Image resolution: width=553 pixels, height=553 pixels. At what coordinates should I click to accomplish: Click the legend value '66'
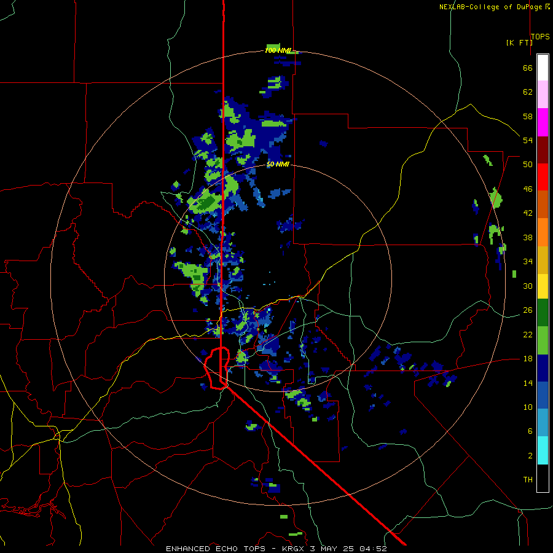pyautogui.click(x=528, y=68)
